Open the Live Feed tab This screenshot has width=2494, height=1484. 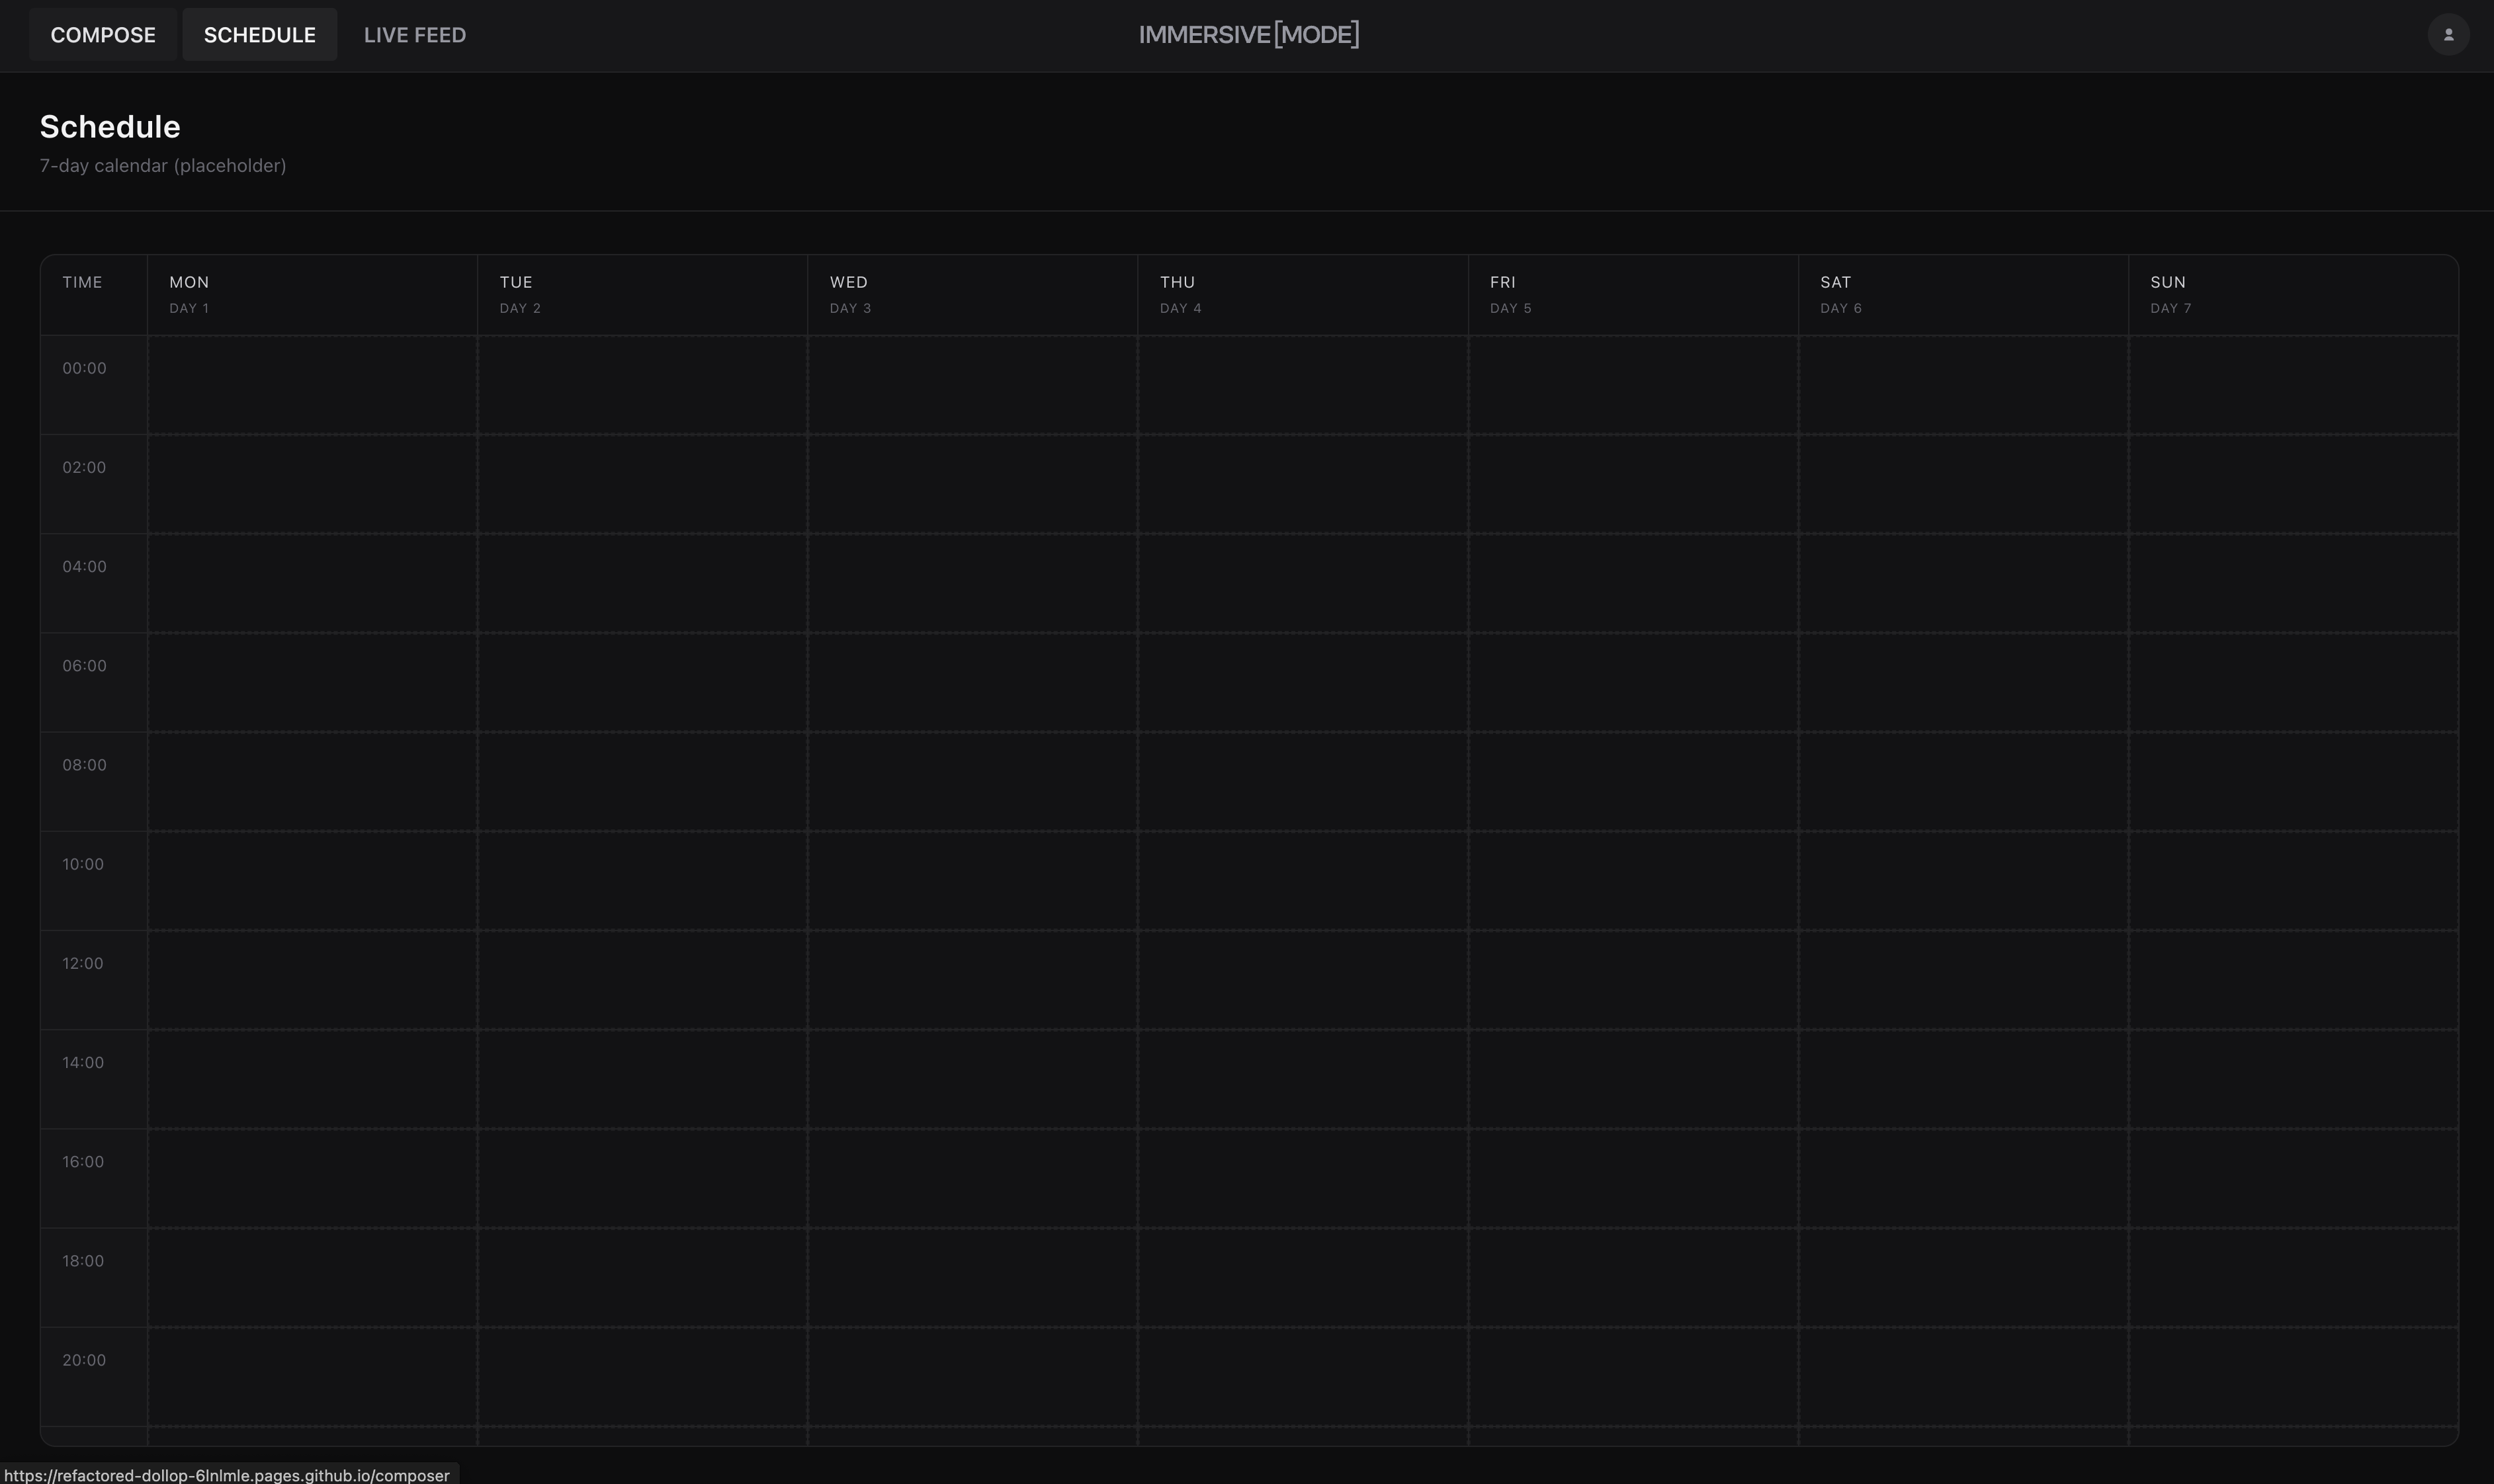click(x=414, y=35)
